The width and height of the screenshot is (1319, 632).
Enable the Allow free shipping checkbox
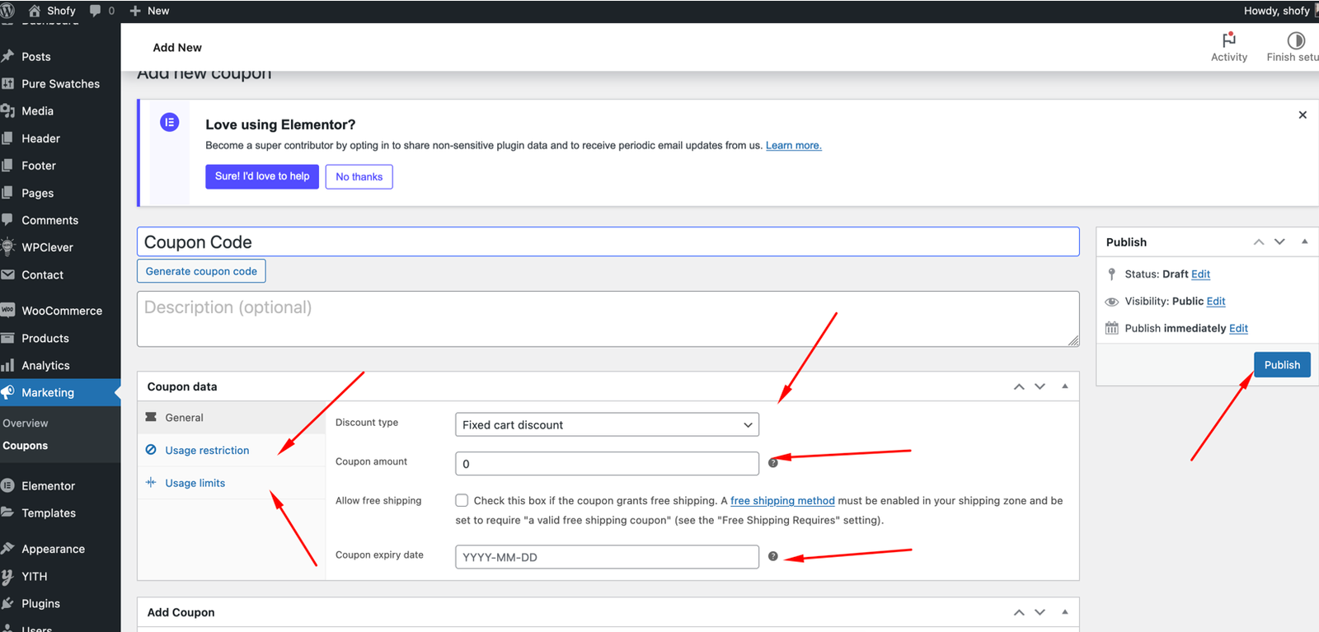point(462,500)
